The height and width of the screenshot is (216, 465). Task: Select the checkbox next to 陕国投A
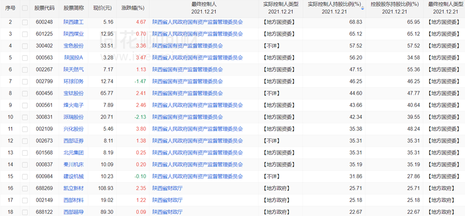25,57
